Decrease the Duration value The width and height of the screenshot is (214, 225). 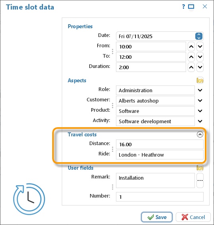pyautogui.click(x=200, y=67)
